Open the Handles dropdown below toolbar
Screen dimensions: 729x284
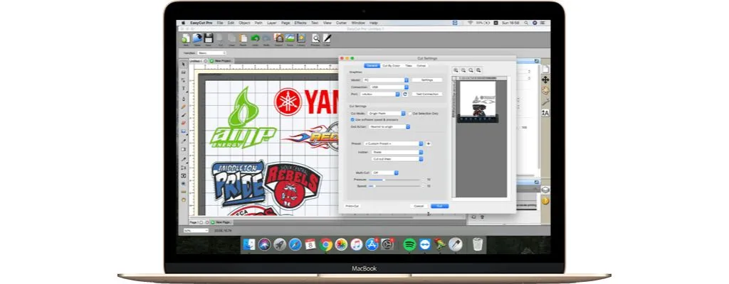[x=211, y=53]
